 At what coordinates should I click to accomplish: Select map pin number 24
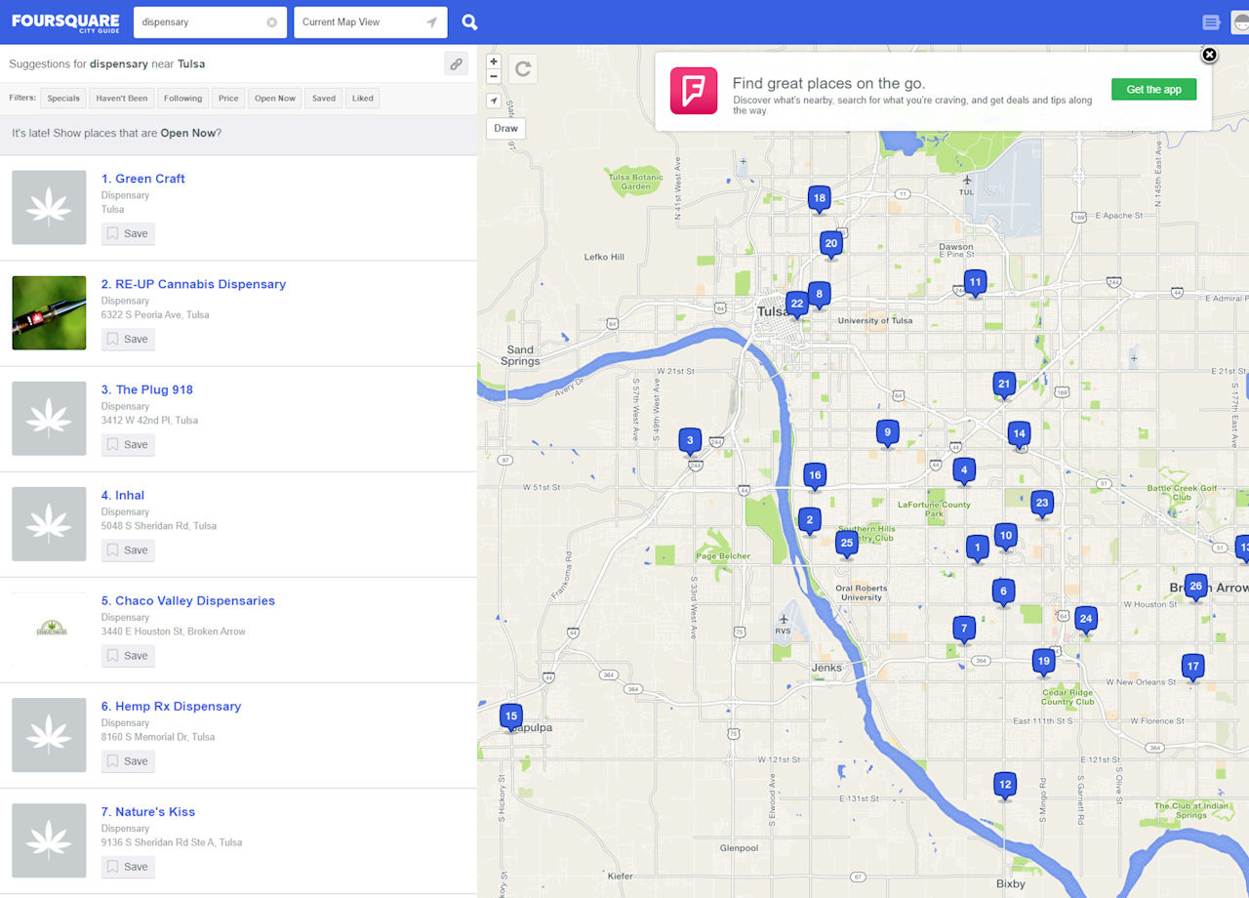pos(1085,620)
